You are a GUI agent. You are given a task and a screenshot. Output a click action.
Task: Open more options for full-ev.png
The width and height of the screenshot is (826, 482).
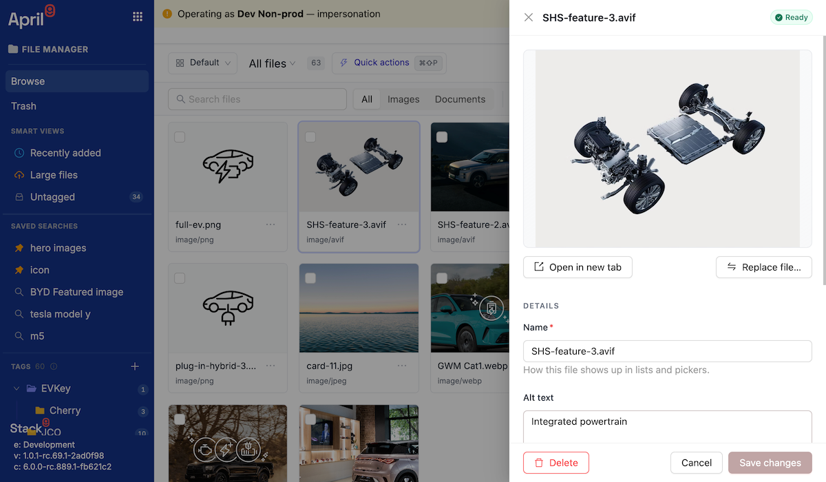click(271, 224)
